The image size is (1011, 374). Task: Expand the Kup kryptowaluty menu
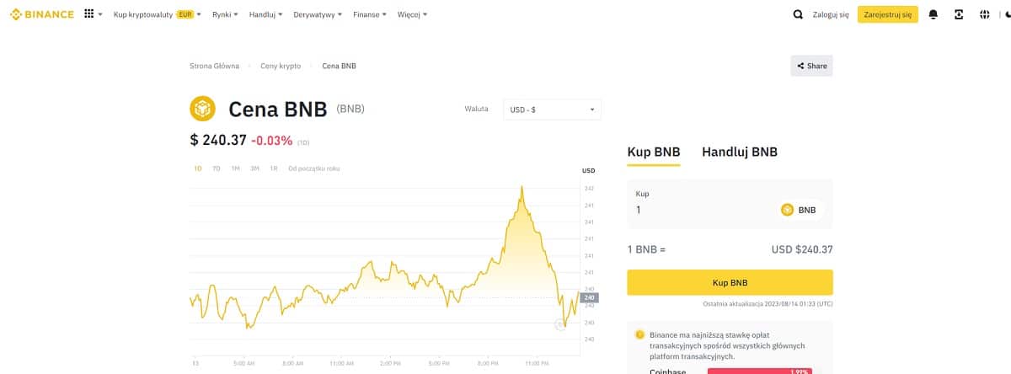pyautogui.click(x=157, y=14)
